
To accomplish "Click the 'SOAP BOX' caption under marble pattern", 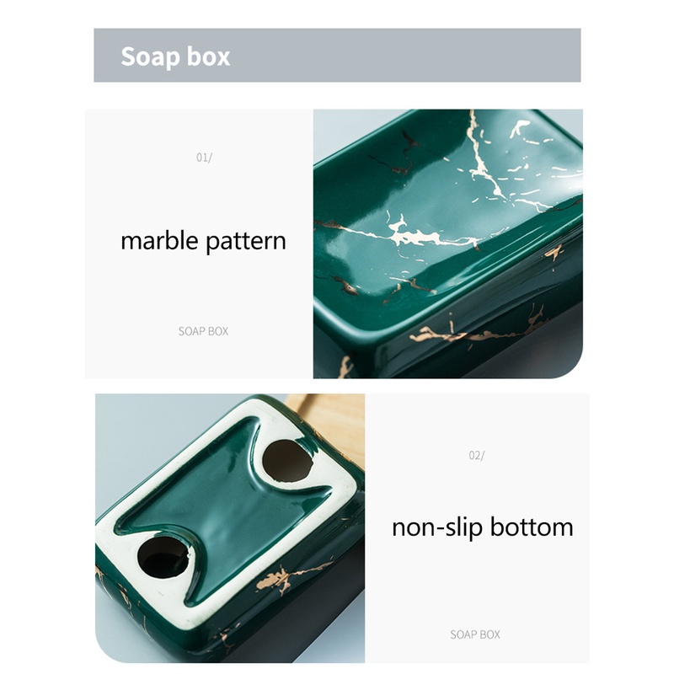I will (203, 331).
